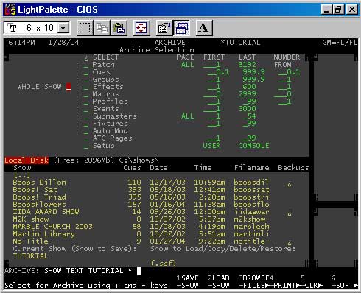Toggle the Effects select field
This screenshot has height=293, width=361.
tap(85, 88)
